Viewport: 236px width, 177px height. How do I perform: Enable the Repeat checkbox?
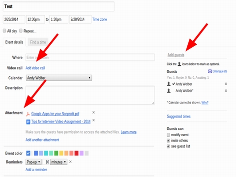pos(21,30)
